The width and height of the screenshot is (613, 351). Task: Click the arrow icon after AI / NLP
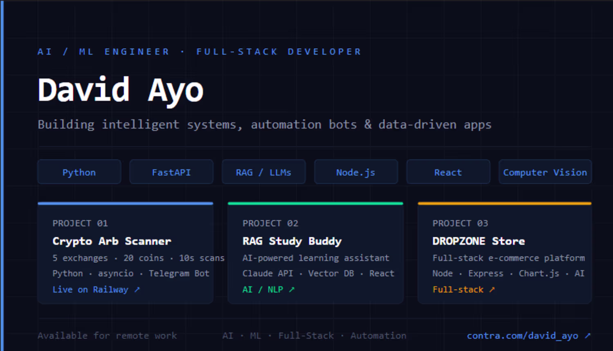[x=292, y=289]
